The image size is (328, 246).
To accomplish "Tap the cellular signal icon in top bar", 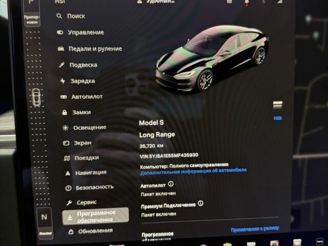I will click(280, 2).
